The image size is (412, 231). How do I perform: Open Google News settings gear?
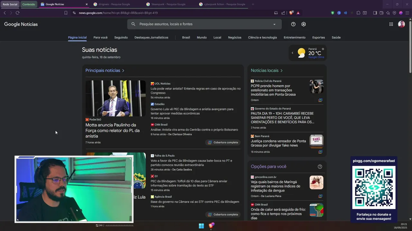[304, 24]
